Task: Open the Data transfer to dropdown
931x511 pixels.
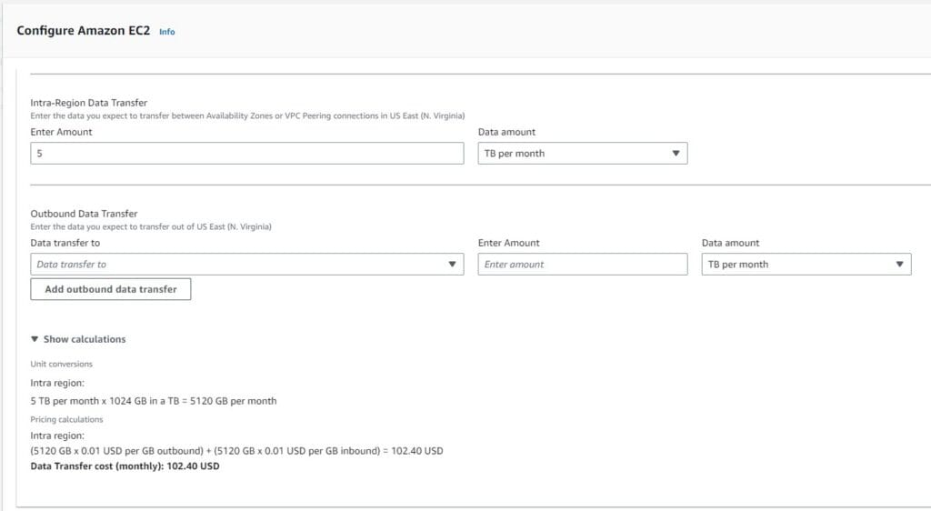Action: click(247, 264)
